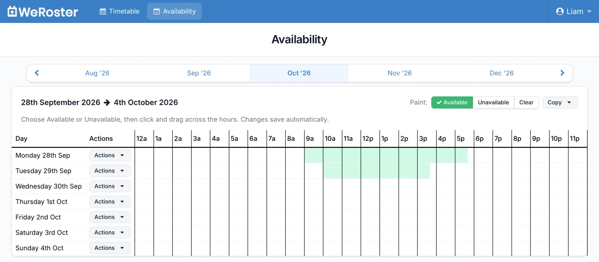This screenshot has height=262, width=599.
Task: Click the 12p hour column header
Action: pyautogui.click(x=370, y=138)
